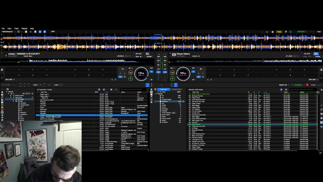Toggle deck 1 Quantize Q button
Image resolution: width=323 pixels, height=182 pixels.
tap(151, 72)
